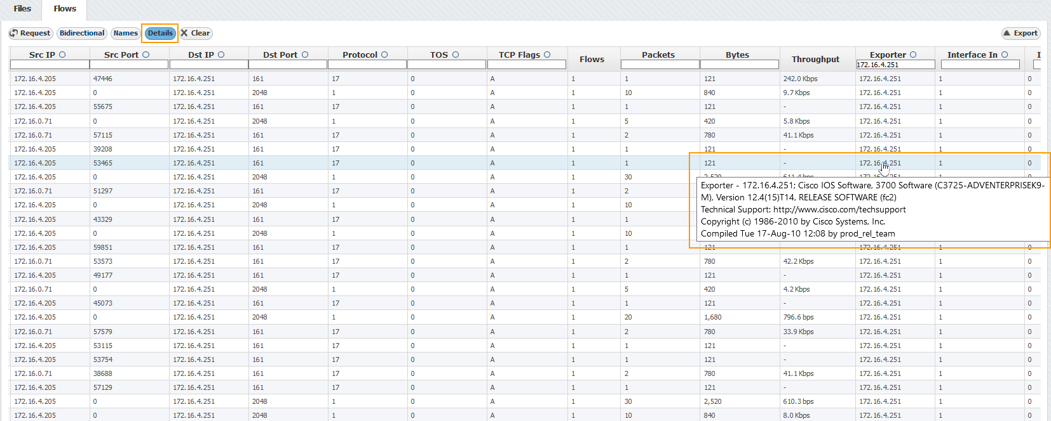Click the 242.0 Kbps throughput link
1051x421 pixels.
800,79
